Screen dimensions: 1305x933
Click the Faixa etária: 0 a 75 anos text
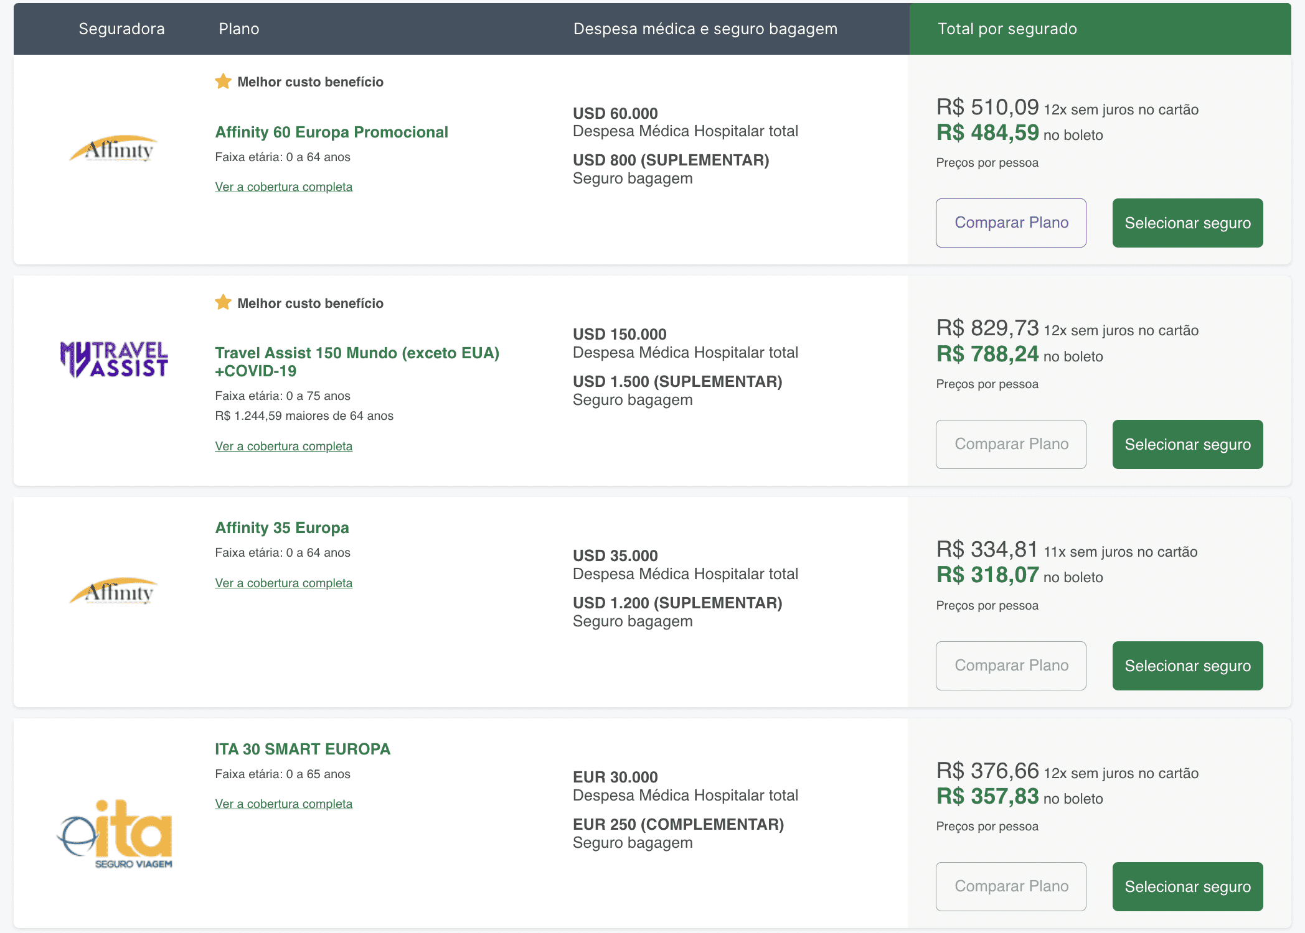click(283, 396)
